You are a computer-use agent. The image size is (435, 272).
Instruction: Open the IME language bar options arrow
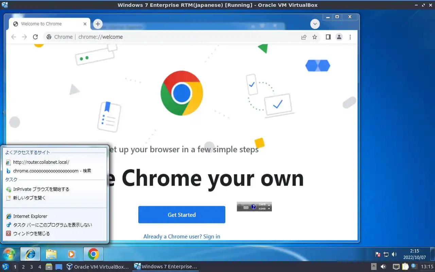tap(269, 209)
